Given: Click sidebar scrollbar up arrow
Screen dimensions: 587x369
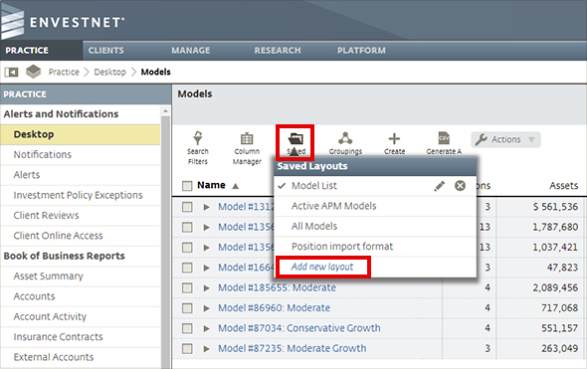Looking at the screenshot, I should pos(165,110).
